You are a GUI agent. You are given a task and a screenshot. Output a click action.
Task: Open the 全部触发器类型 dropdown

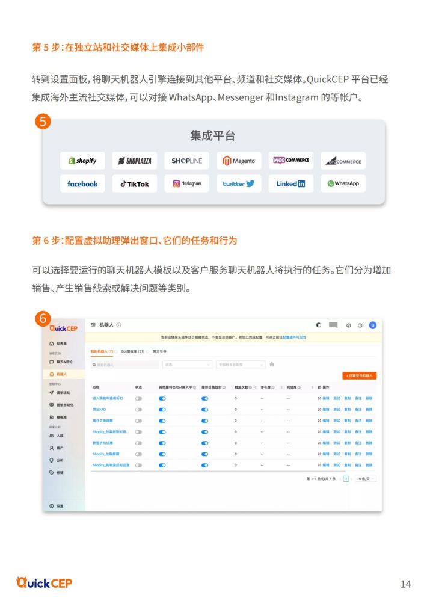point(241,365)
